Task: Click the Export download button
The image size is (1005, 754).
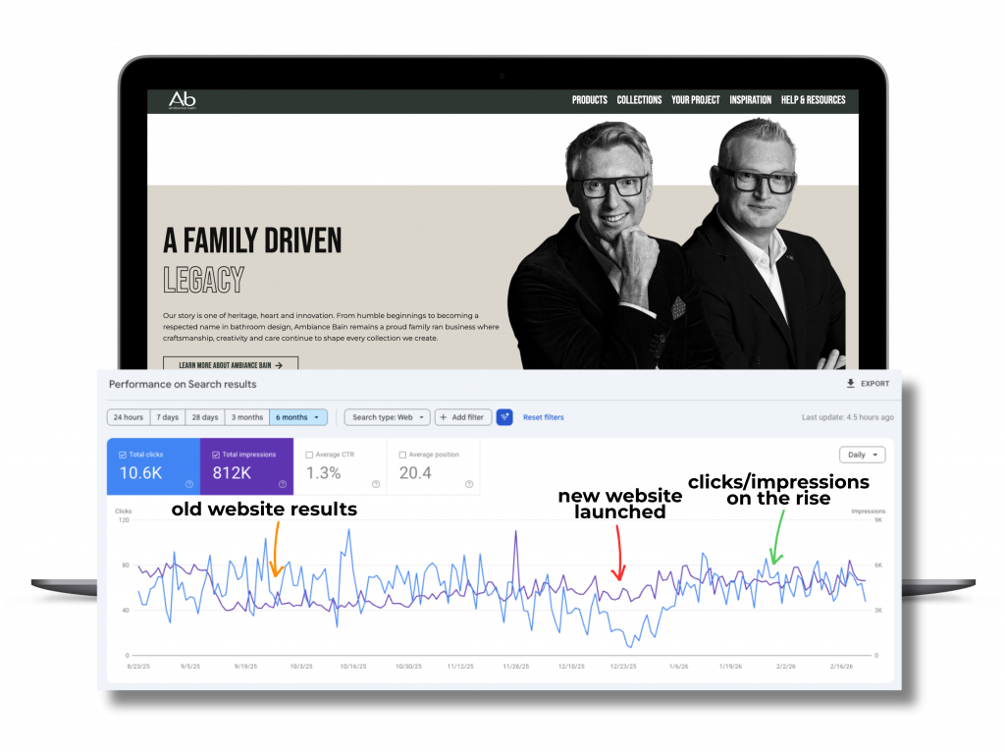Action: [868, 384]
